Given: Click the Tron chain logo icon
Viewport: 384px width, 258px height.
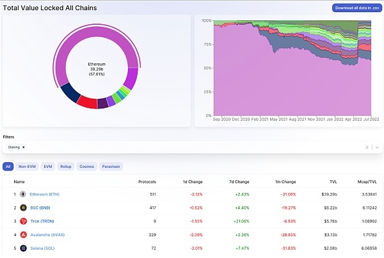Looking at the screenshot, I should click(x=23, y=221).
